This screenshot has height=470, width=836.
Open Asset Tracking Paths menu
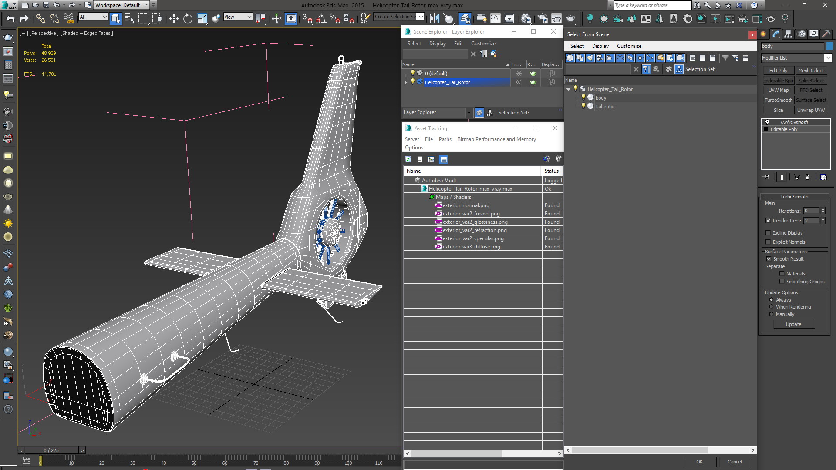445,139
